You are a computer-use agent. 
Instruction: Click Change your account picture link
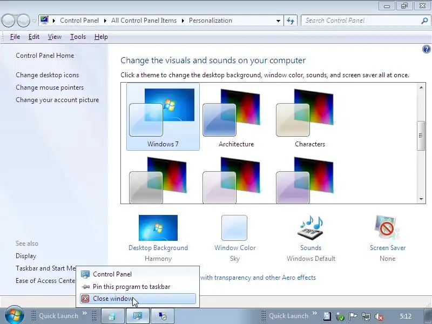tap(57, 100)
